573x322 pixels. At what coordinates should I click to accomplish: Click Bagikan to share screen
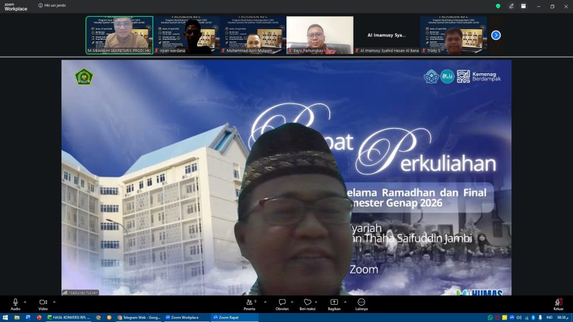(x=334, y=302)
